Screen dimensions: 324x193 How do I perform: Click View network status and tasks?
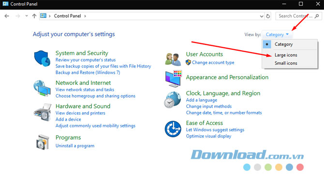(x=85, y=89)
